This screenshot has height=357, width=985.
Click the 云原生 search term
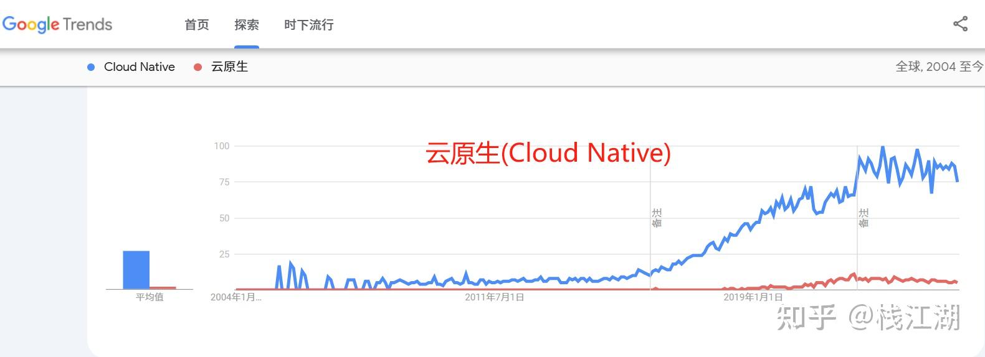(x=229, y=67)
